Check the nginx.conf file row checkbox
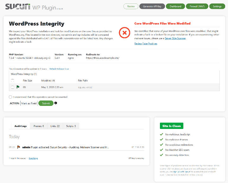The width and height of the screenshot is (228, 183). pos(13,87)
